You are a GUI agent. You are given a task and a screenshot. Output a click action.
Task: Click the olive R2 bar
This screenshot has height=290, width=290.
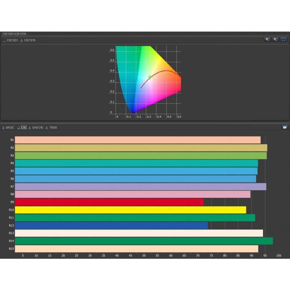point(141,148)
